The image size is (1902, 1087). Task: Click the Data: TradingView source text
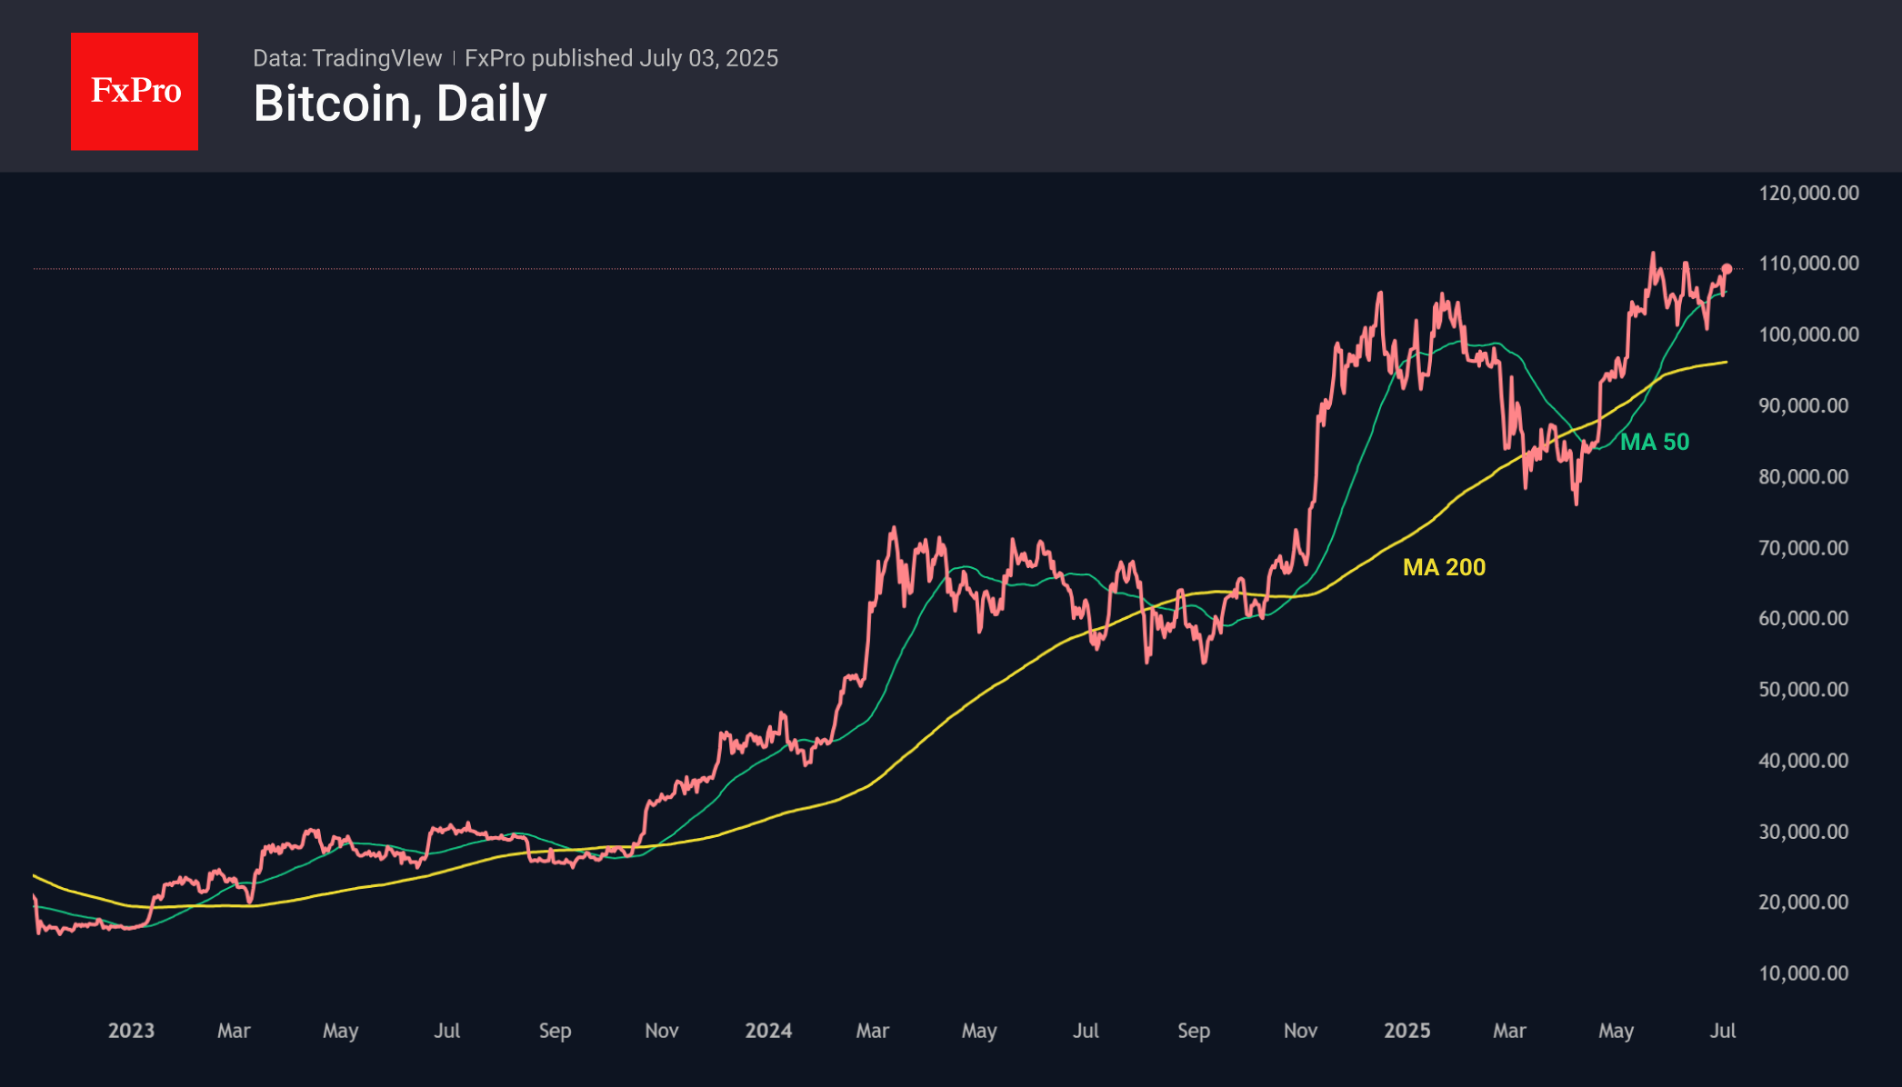(x=347, y=58)
